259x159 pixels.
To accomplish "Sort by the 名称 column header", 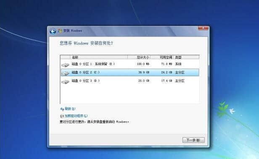I will click(99, 57).
